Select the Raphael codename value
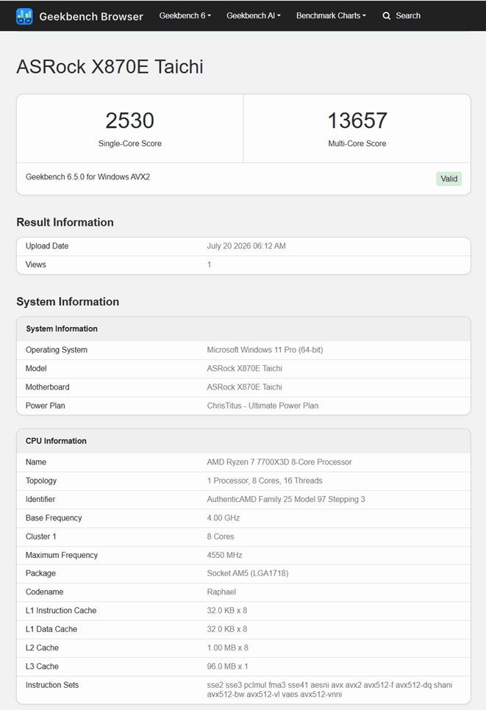Image resolution: width=486 pixels, height=710 pixels. (x=221, y=592)
